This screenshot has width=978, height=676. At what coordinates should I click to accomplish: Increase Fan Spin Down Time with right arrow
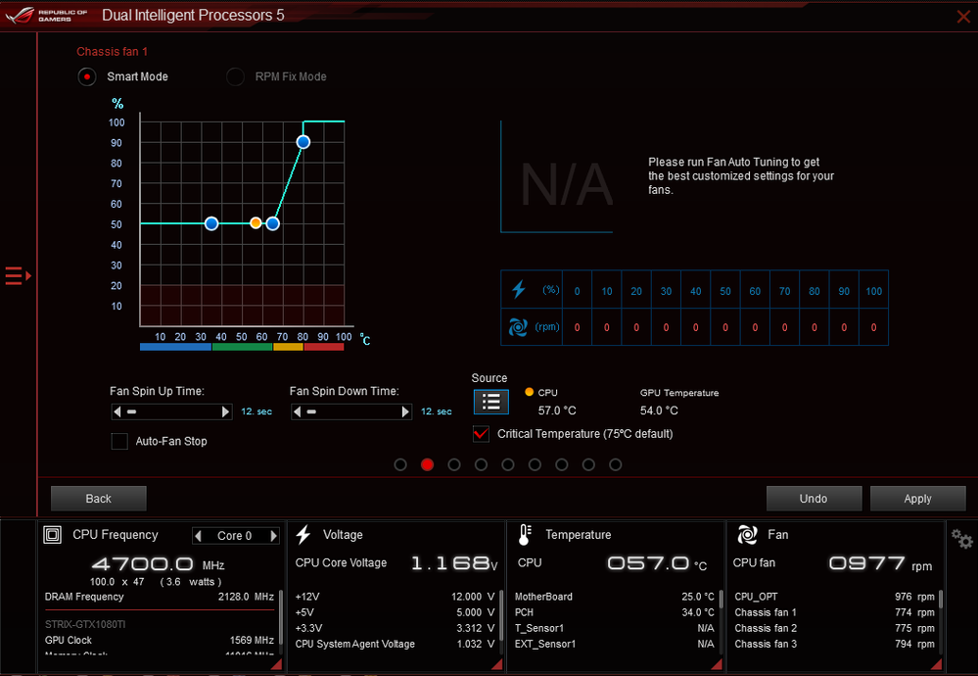tap(405, 411)
